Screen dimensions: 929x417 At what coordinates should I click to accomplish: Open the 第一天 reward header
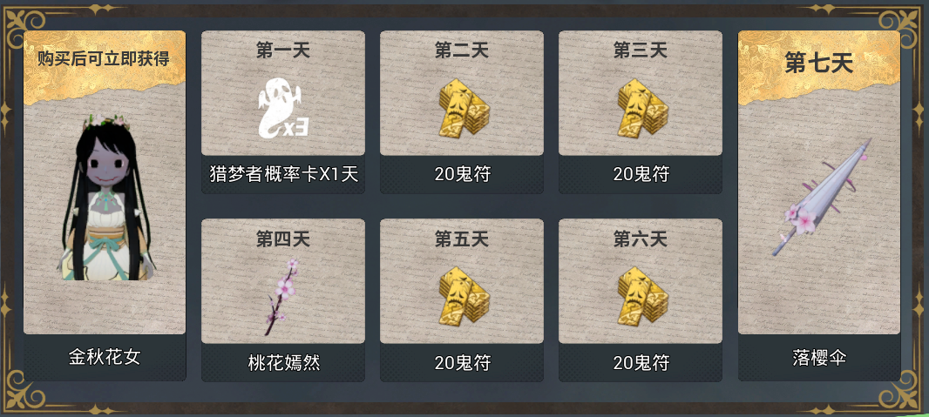[x=283, y=50]
